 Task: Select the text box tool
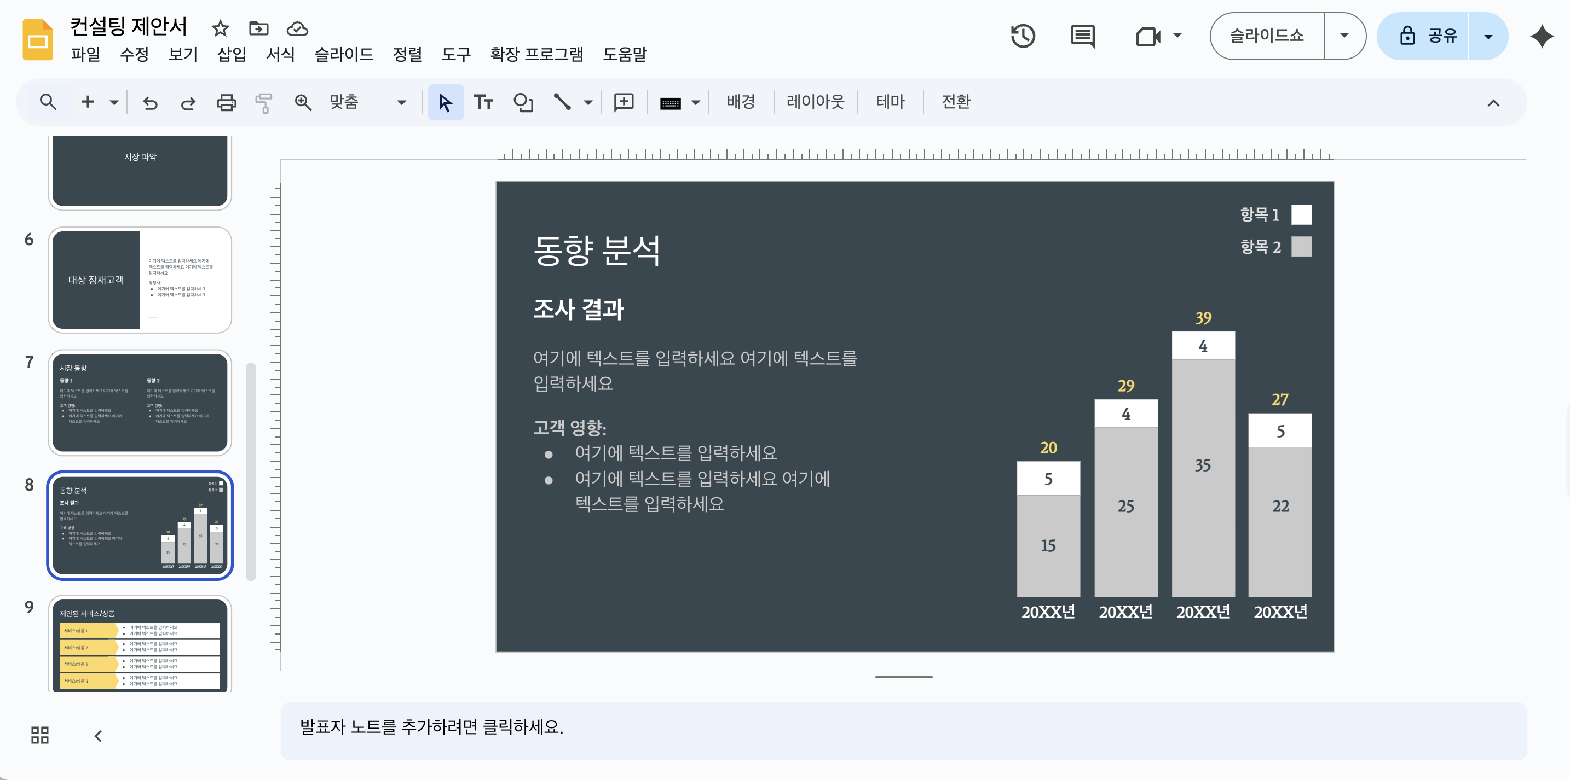point(484,102)
